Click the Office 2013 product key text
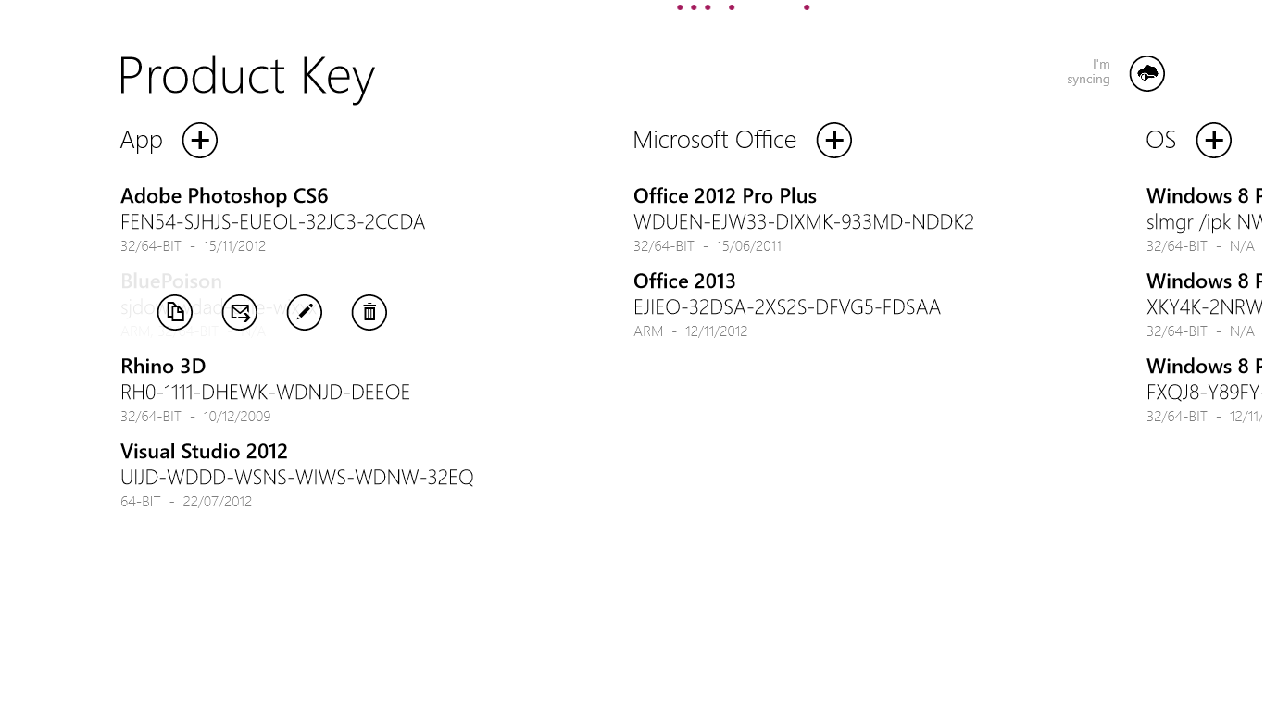 (786, 307)
